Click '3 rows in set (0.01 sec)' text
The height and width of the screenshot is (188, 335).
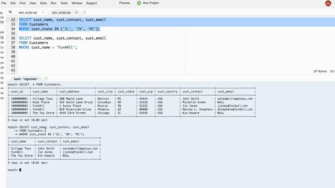(x=28, y=162)
